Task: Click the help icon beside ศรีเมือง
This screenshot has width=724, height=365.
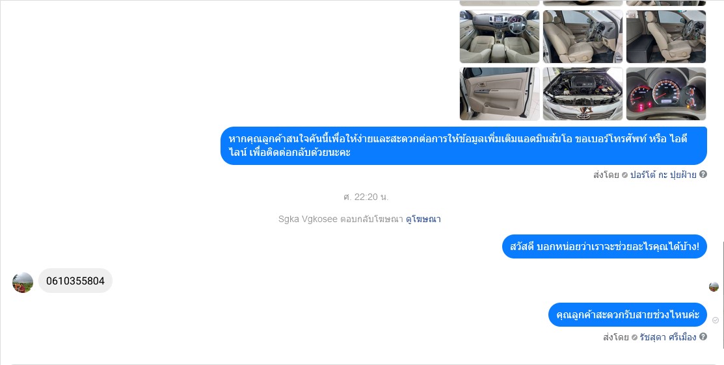Action: click(x=703, y=337)
